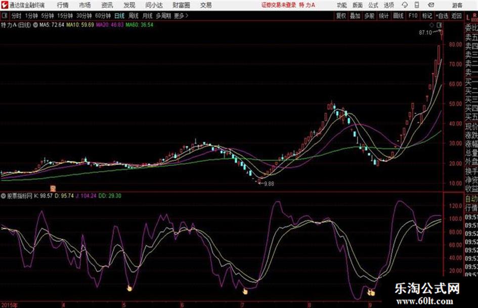This screenshot has height=308, width=478.
Task: Click the mobile phone icon
Action: tap(416, 5)
